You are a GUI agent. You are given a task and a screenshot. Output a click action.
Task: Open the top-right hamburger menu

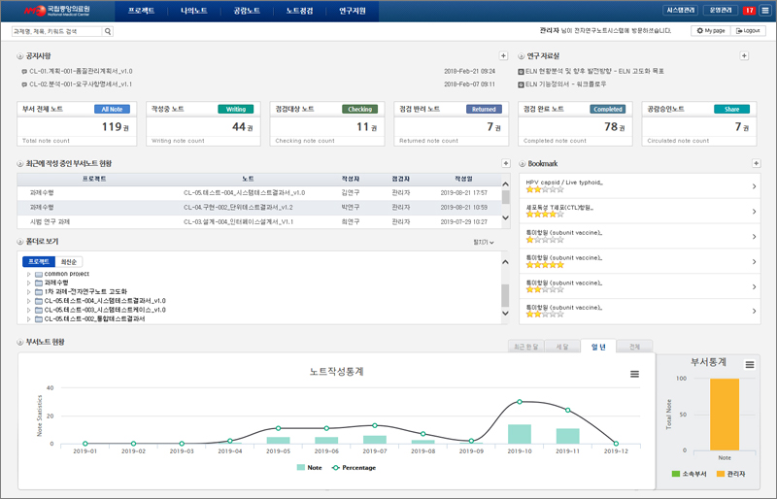click(x=765, y=10)
